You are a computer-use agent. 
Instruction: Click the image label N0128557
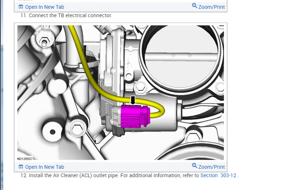click(25, 159)
